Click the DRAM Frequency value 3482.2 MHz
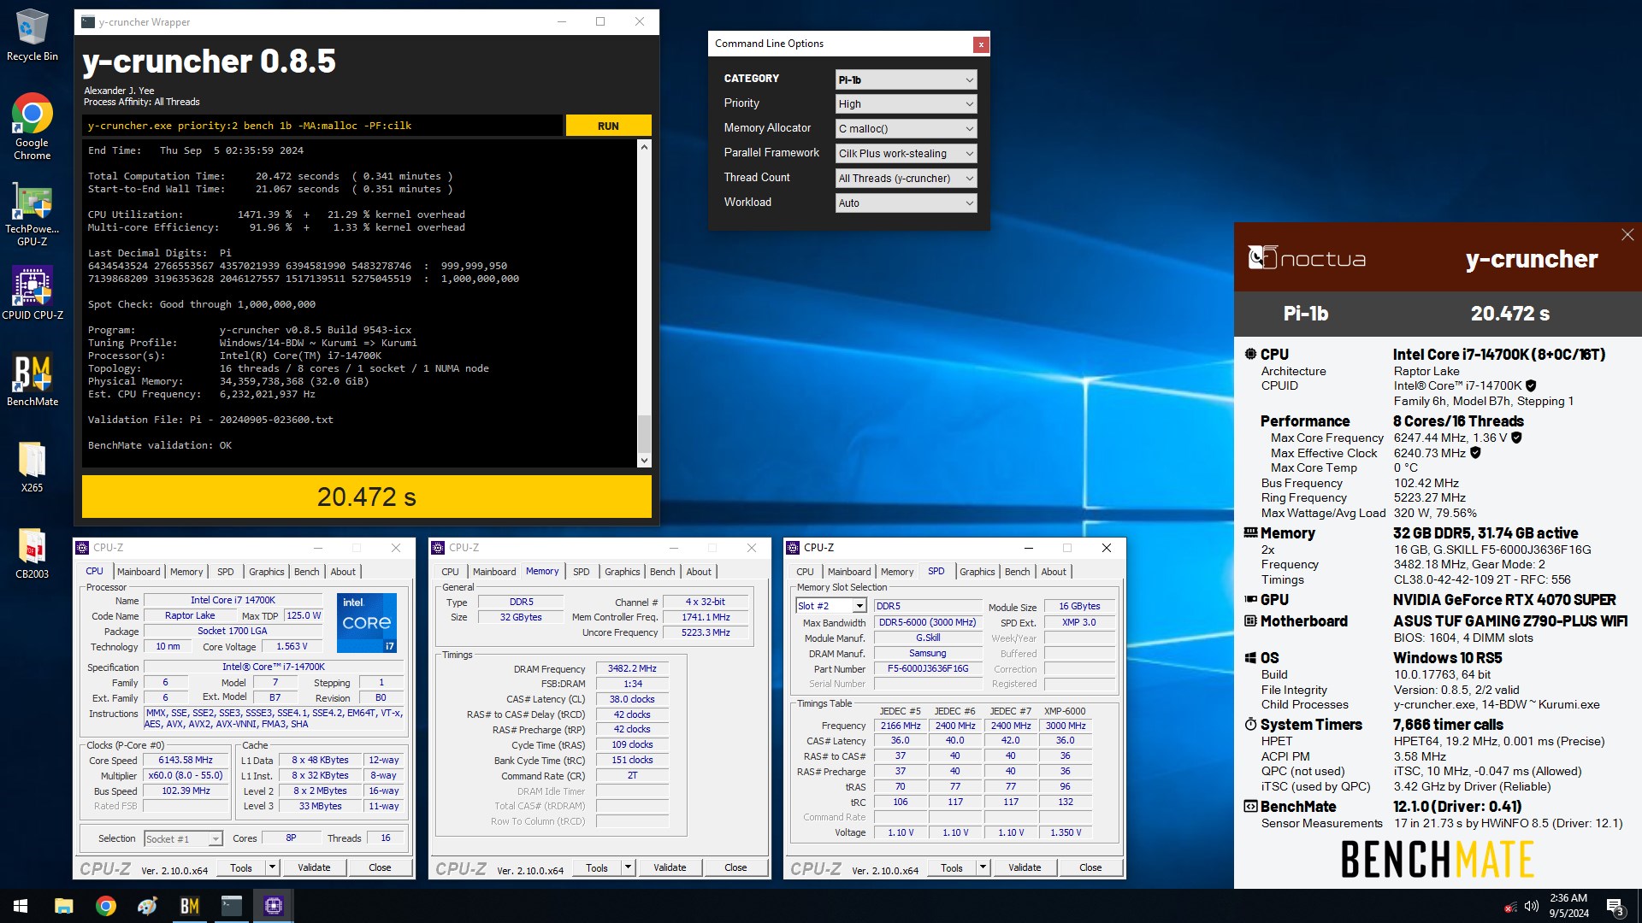This screenshot has width=1642, height=923. coord(632,669)
